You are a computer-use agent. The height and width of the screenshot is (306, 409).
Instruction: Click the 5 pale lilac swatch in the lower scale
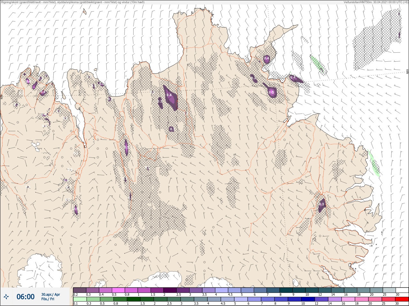click(241, 299)
